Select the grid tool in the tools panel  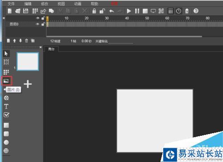[6, 72]
